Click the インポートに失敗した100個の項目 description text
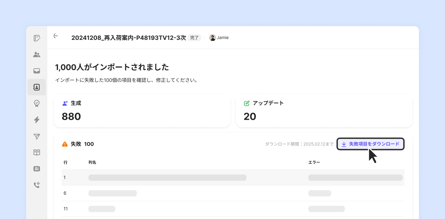Image resolution: width=445 pixels, height=219 pixels. point(126,80)
